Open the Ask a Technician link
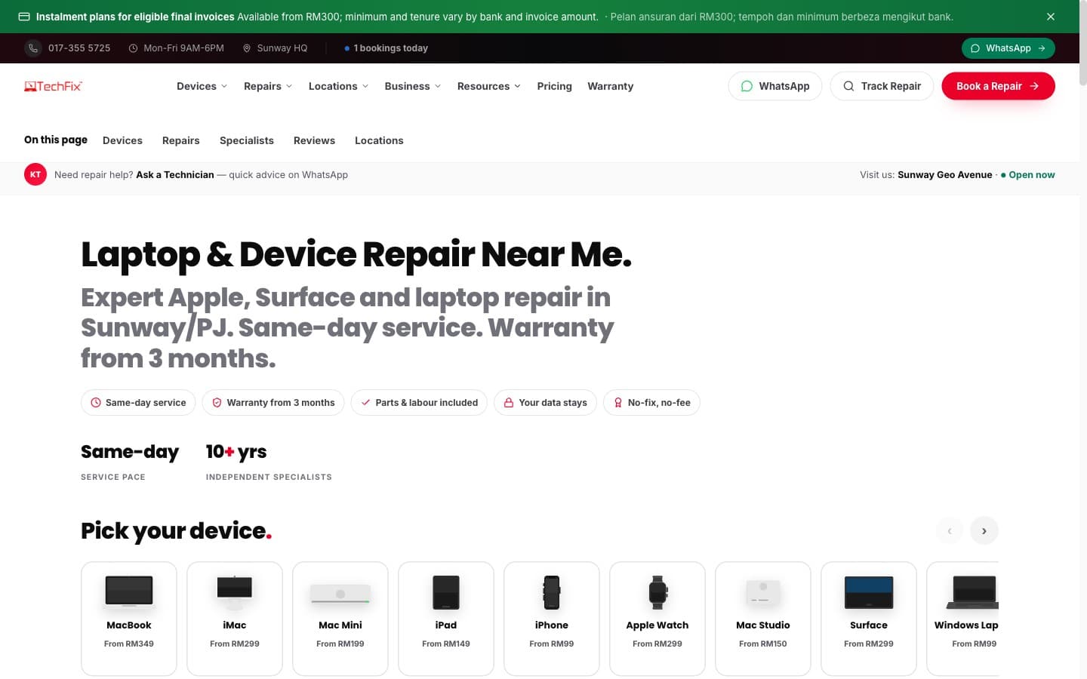1087x679 pixels. click(x=175, y=174)
